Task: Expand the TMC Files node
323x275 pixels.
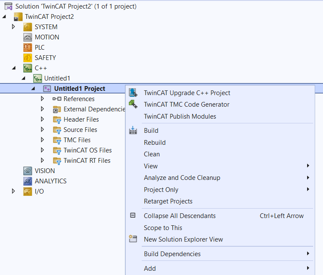Action: (x=43, y=140)
